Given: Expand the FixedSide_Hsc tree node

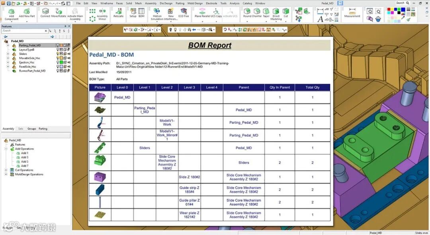Looking at the screenshot, I should 8,66.
